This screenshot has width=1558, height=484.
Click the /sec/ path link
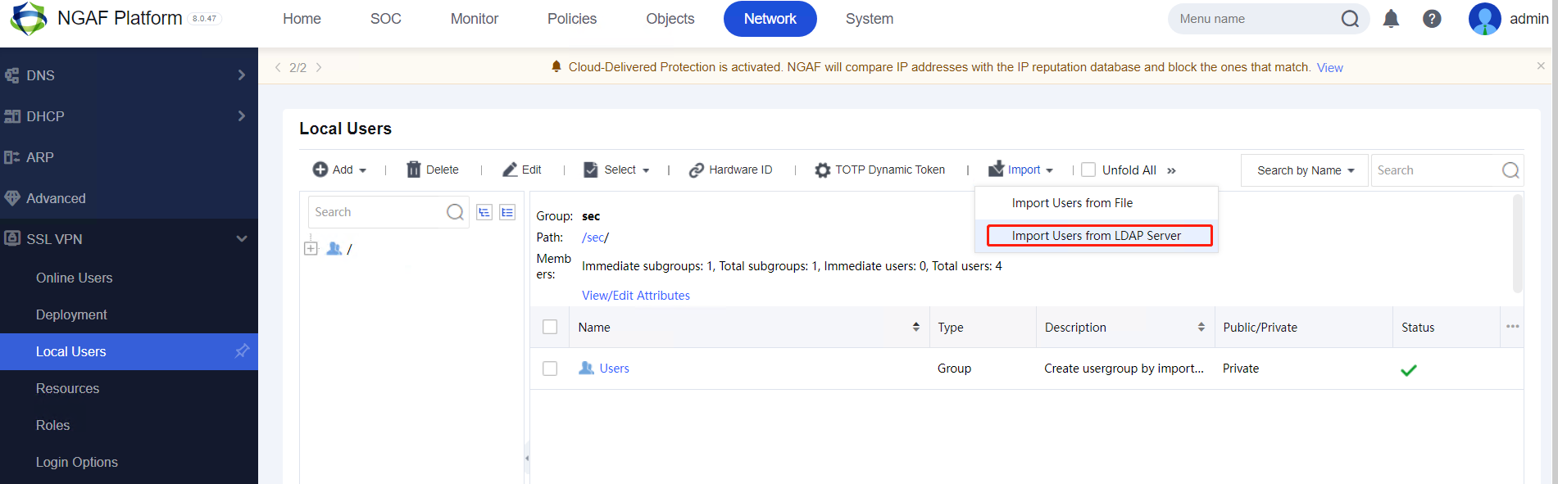(595, 237)
